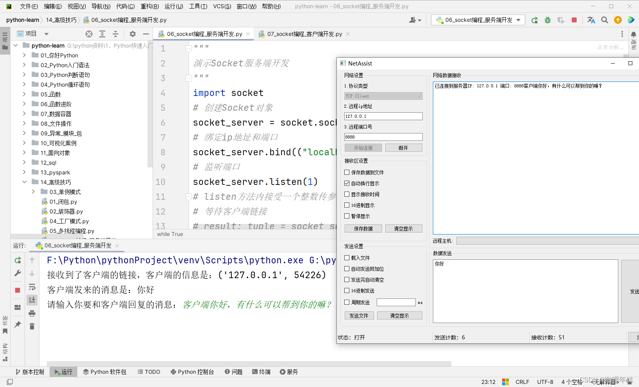Open the VCS(S) menu
Viewport: 639px width, 387px height.
(x=222, y=6)
